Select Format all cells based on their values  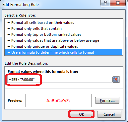point(64,23)
